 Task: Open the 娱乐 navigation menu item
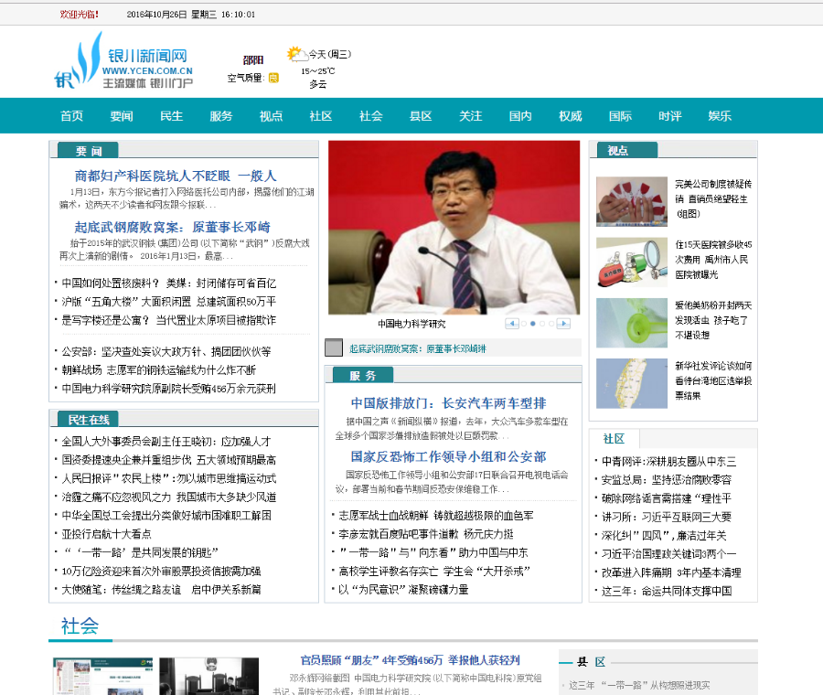[719, 116]
